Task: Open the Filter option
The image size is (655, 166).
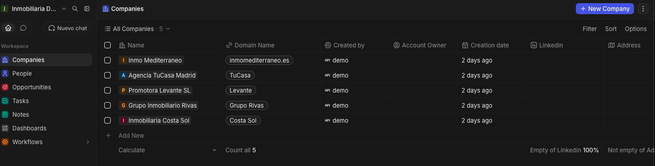Action: (x=590, y=29)
